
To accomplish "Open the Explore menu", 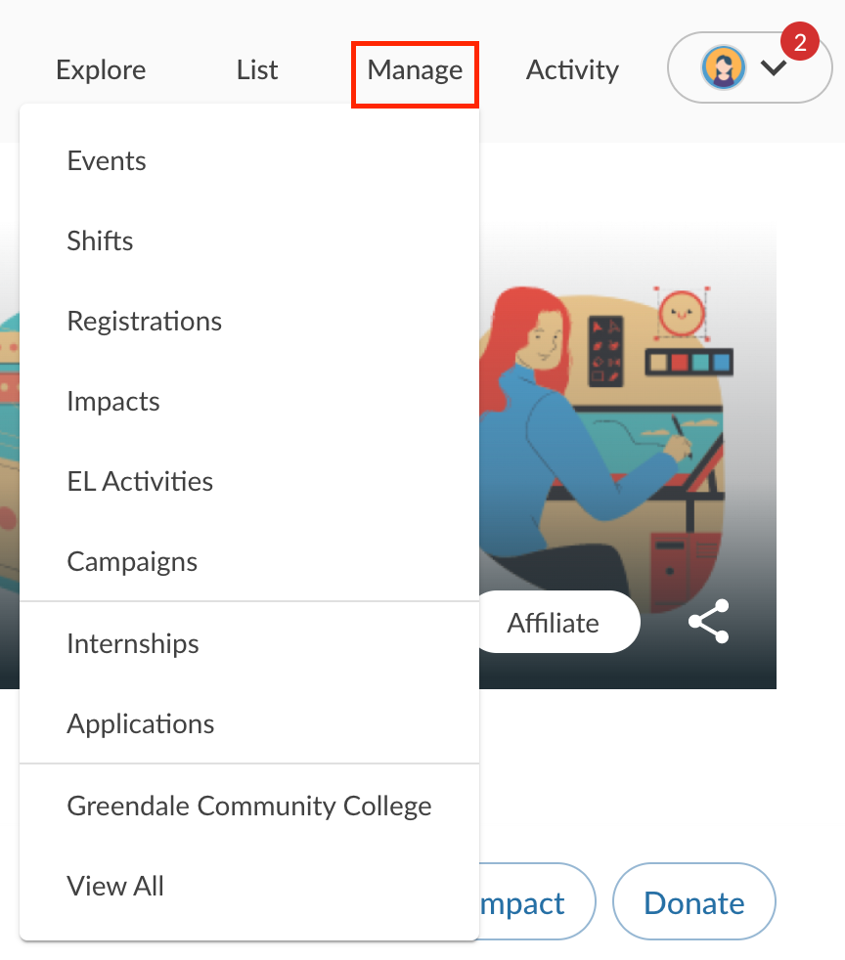I will pos(101,69).
